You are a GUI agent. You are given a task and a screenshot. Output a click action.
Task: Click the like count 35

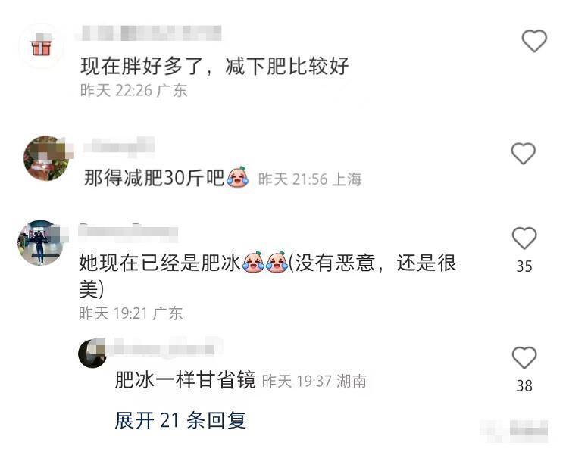coord(524,266)
